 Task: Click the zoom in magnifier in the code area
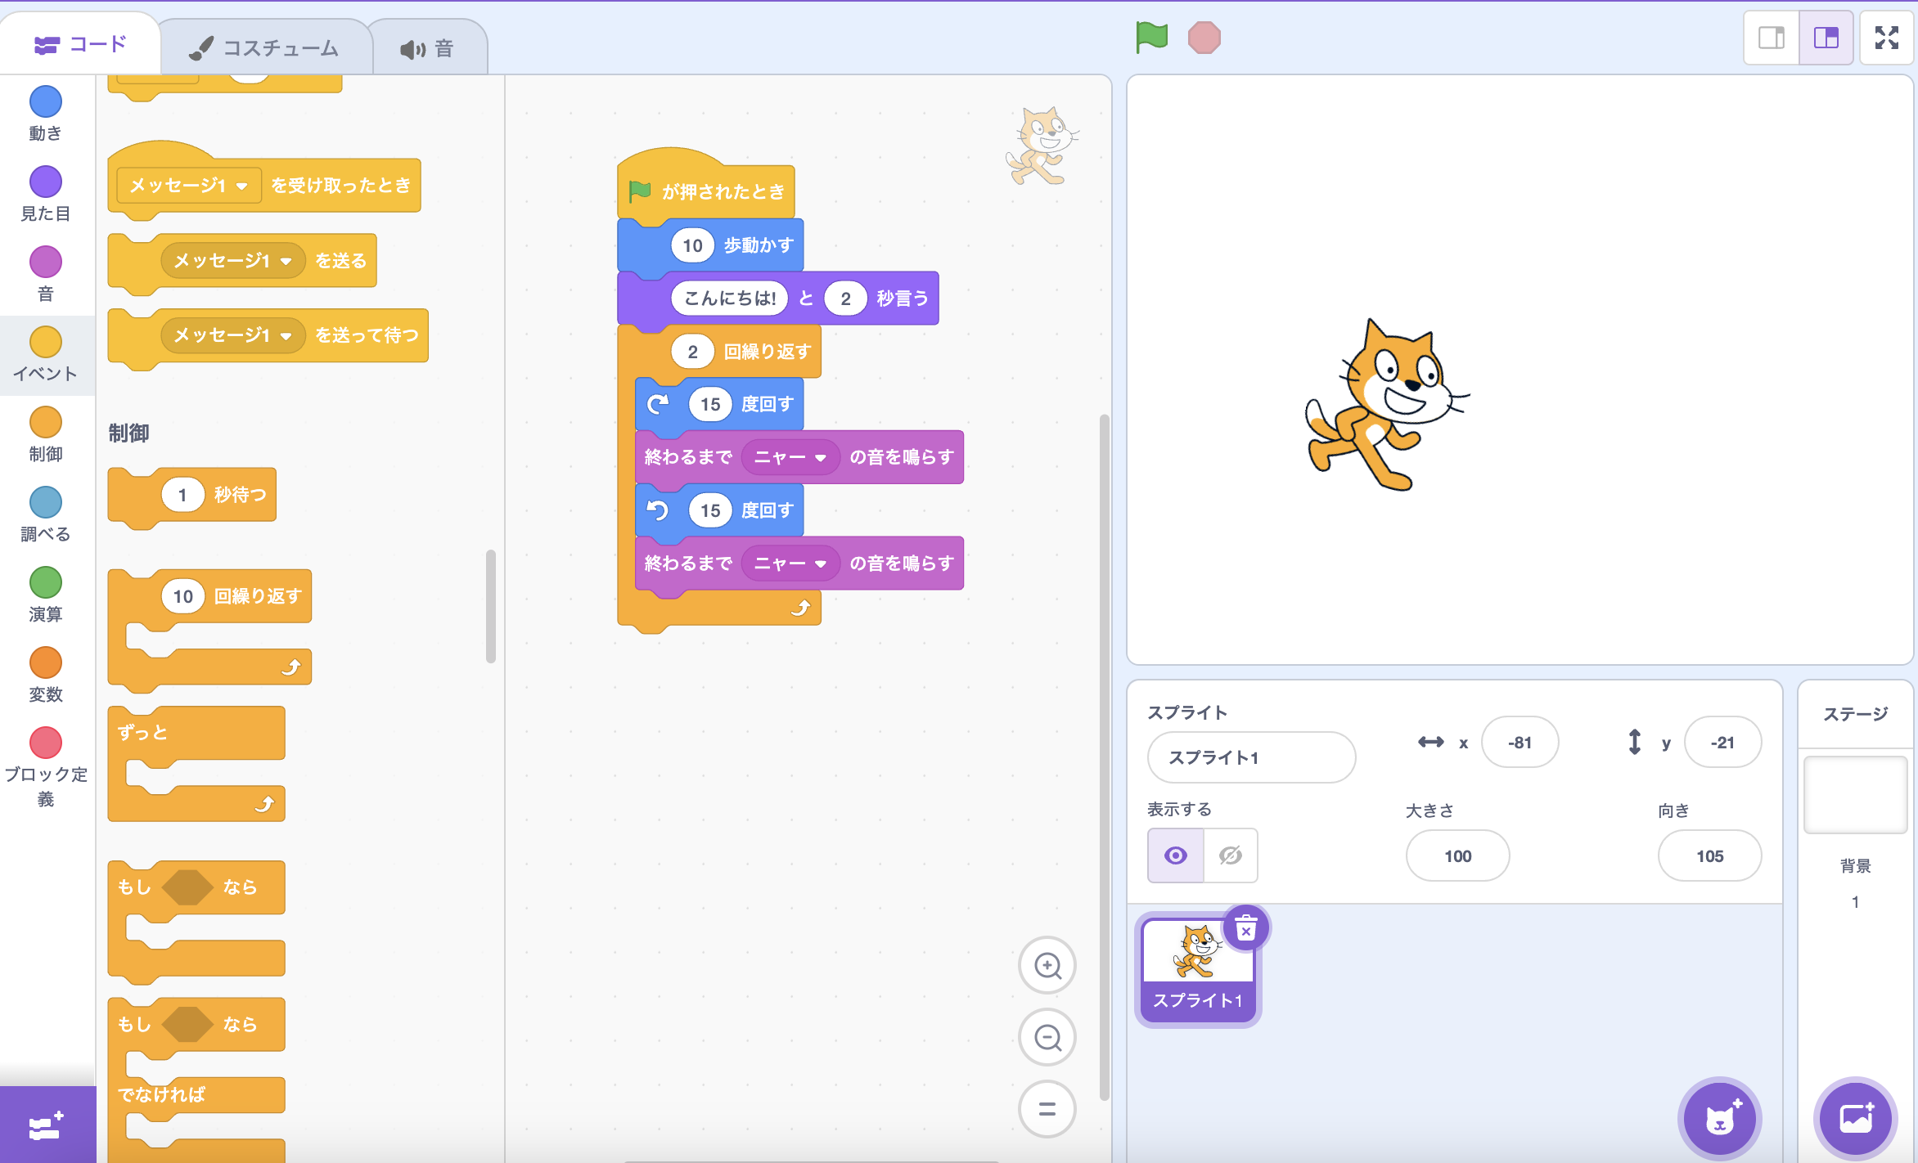click(1047, 965)
